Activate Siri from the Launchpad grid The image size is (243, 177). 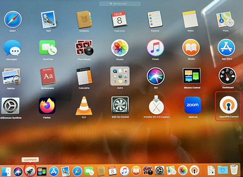point(156,76)
